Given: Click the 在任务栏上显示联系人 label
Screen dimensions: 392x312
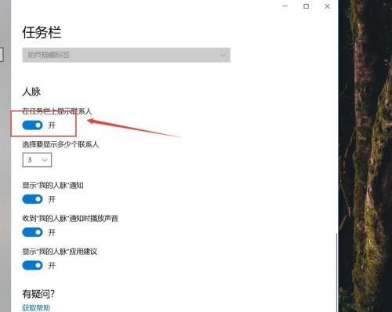Looking at the screenshot, I should pyautogui.click(x=57, y=111).
